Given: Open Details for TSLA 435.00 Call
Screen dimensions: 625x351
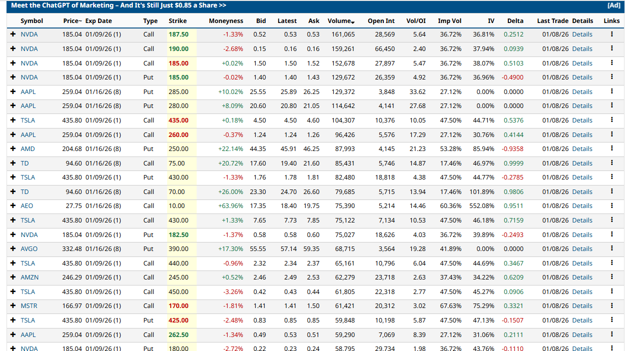Looking at the screenshot, I should pyautogui.click(x=582, y=120).
